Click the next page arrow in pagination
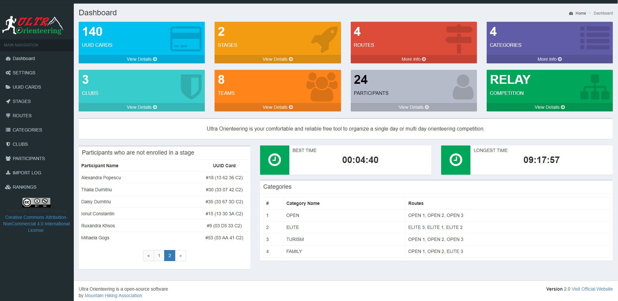Viewport: 618px width, 301px height. pyautogui.click(x=180, y=256)
